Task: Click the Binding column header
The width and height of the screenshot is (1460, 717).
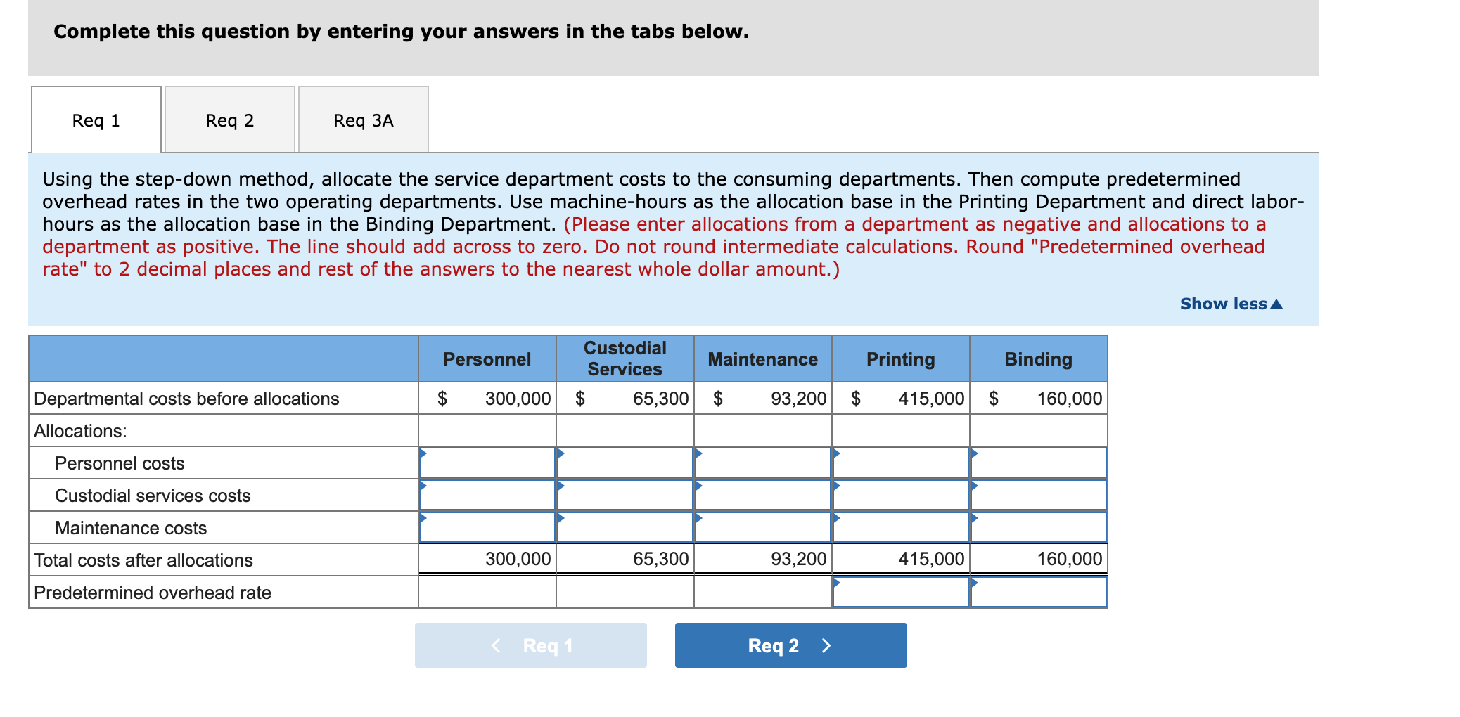Action: [1039, 358]
